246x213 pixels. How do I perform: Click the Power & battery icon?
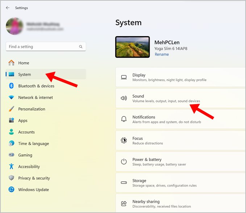[124, 162]
